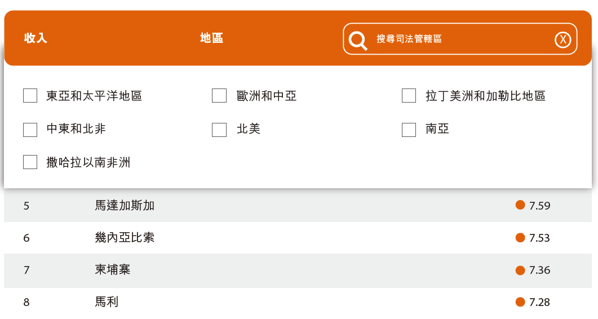Choose the 馬利 row

point(107,302)
